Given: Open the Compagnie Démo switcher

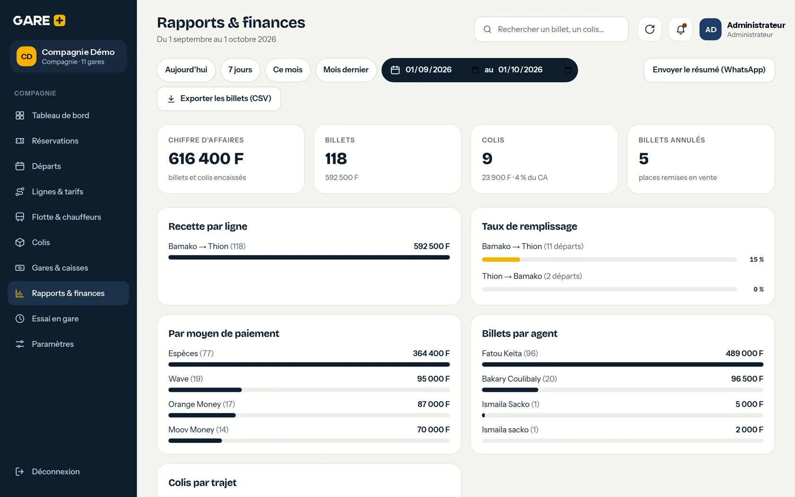Looking at the screenshot, I should tap(68, 56).
